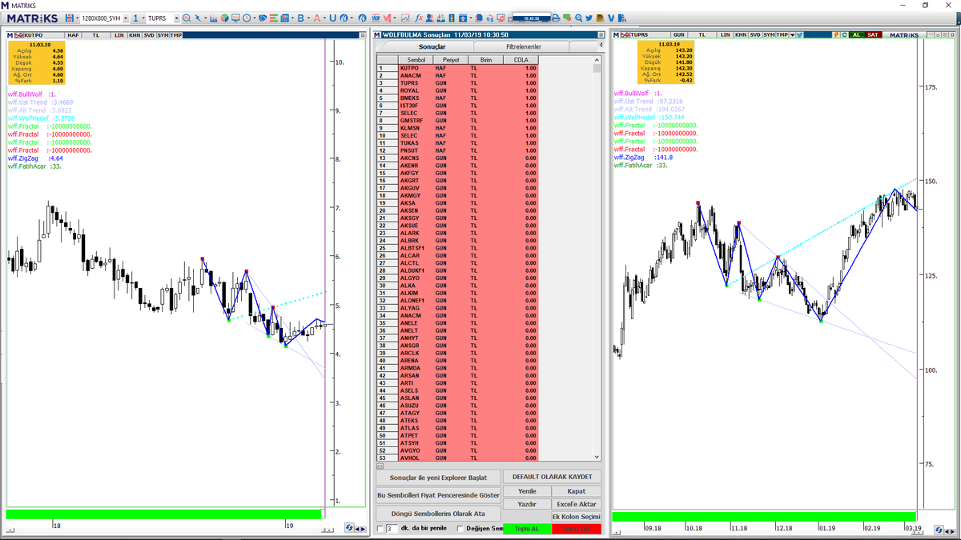Click the bold B toolbar icon
Screen dimensions: 961x540
click(301, 18)
